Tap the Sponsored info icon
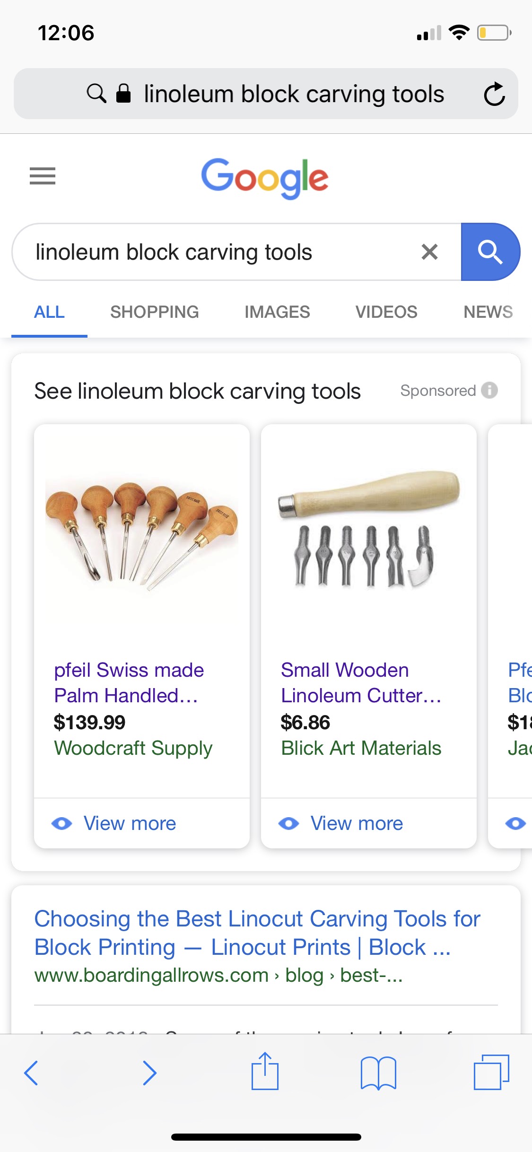This screenshot has width=532, height=1152. click(489, 390)
